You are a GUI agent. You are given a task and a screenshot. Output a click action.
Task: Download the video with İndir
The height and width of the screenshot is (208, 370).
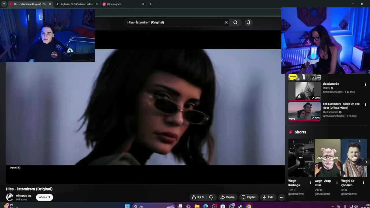[x=268, y=197]
